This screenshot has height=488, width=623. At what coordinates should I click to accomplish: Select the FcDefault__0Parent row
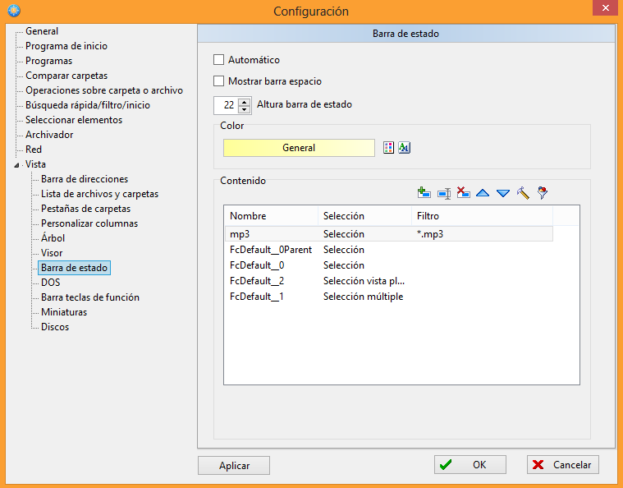click(388, 250)
